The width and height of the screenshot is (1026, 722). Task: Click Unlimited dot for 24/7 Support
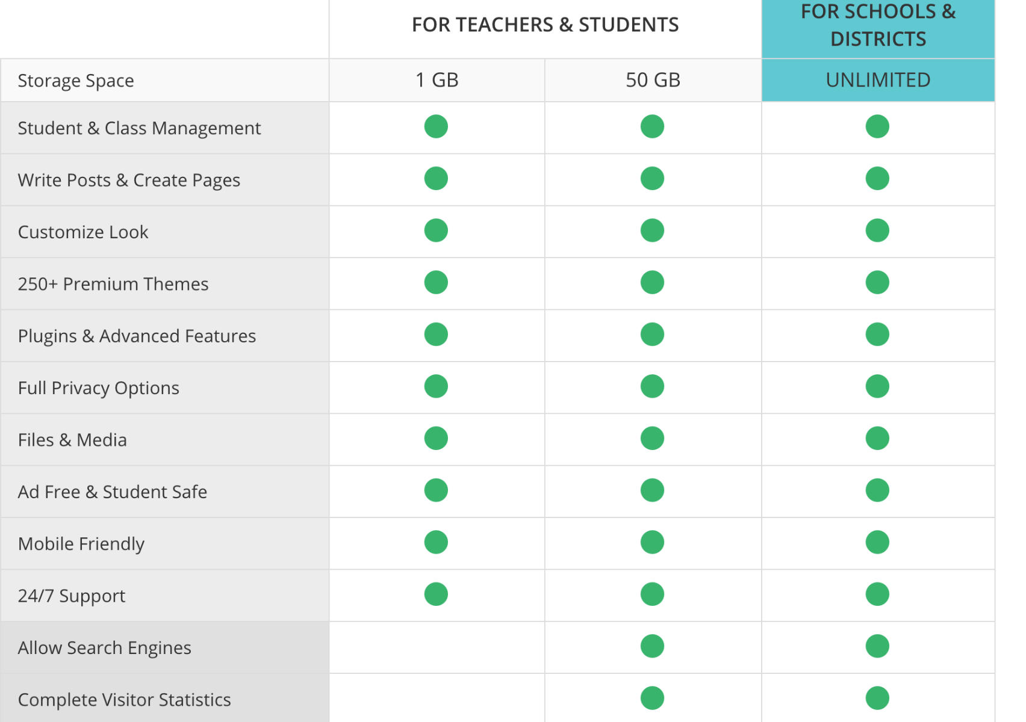pyautogui.click(x=877, y=594)
